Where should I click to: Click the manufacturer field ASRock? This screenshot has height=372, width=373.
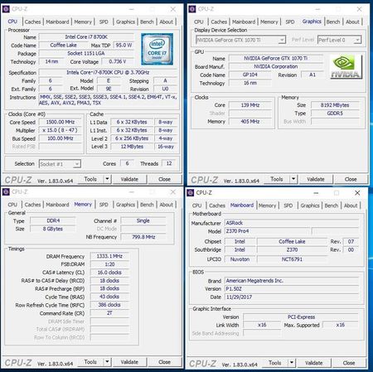coord(292,223)
